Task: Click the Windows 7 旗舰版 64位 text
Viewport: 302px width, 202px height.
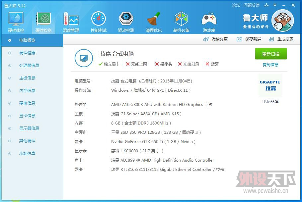Action: [151, 90]
